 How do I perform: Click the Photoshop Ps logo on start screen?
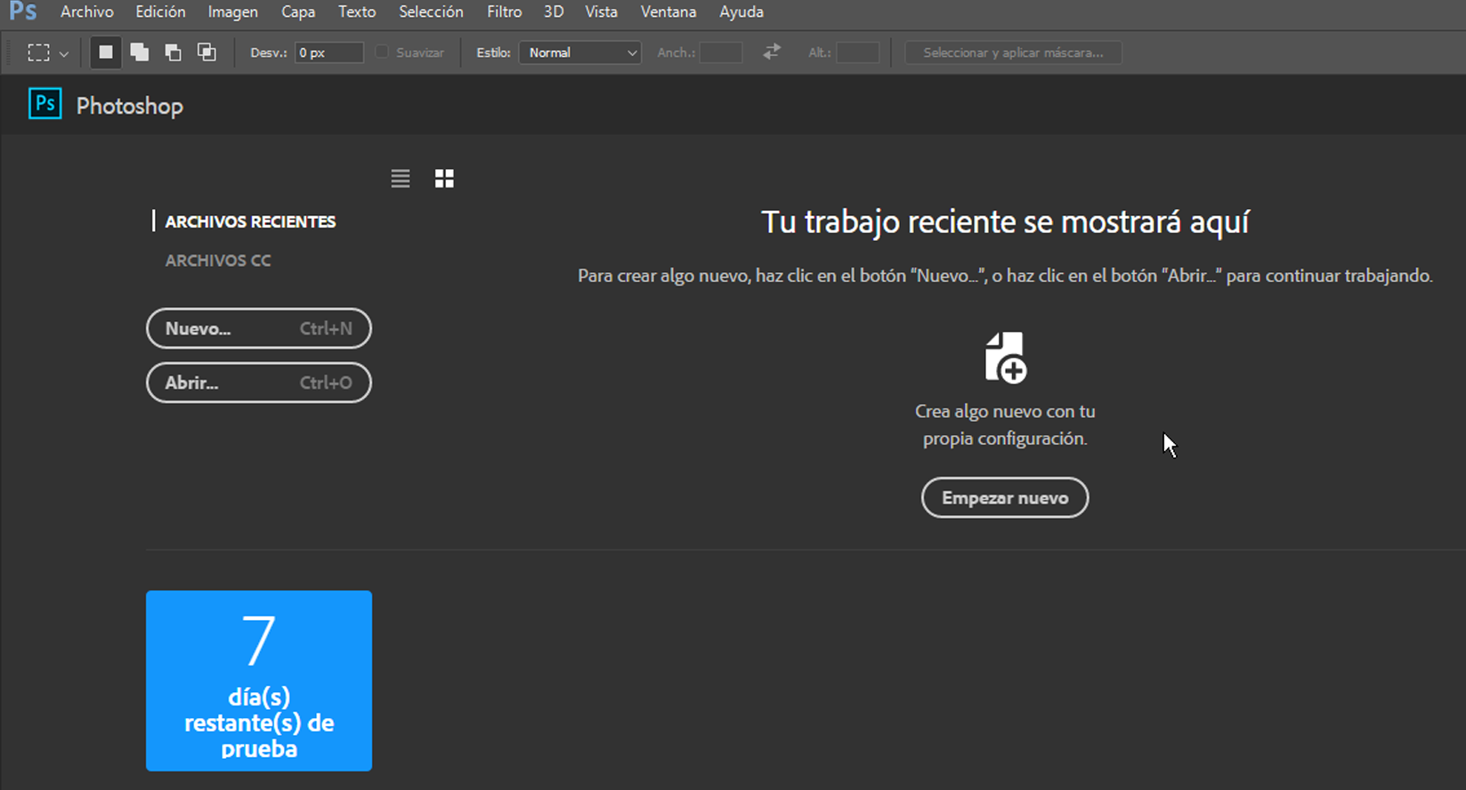(x=45, y=104)
